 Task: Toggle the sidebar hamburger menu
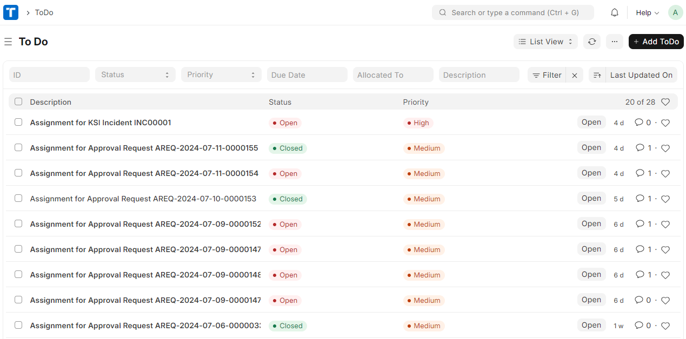coord(8,42)
